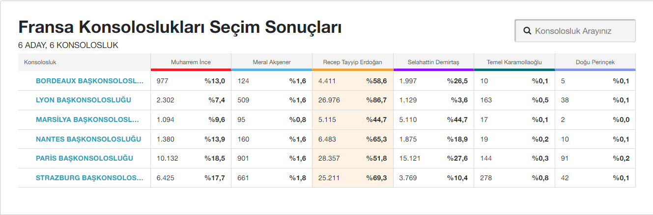
Task: Click the red bar under Muharrem İnce
Action: tap(191, 70)
